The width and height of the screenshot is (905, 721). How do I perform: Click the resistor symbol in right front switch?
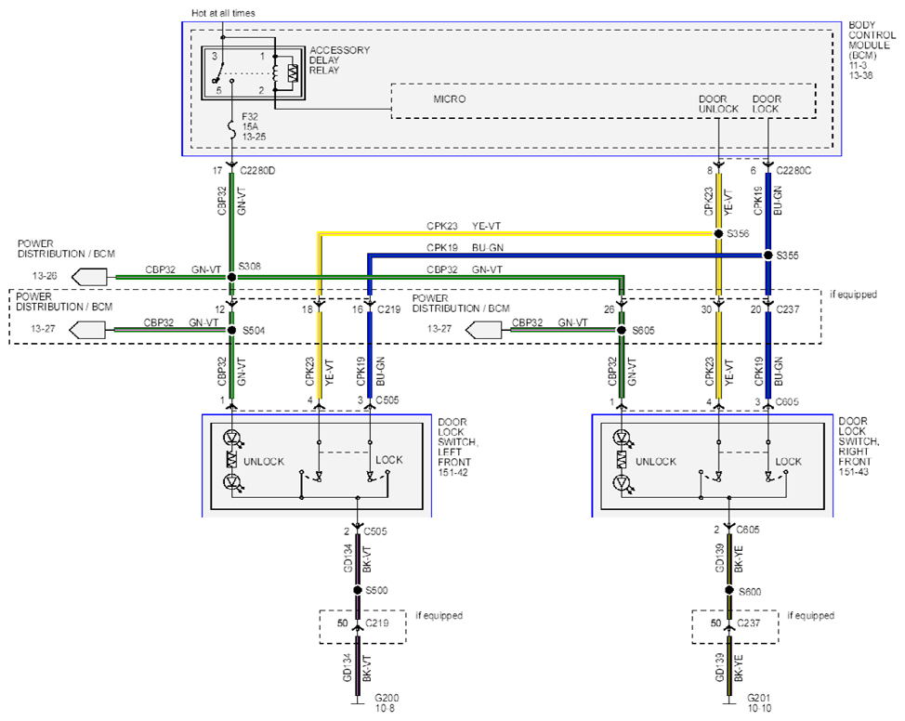(622, 460)
